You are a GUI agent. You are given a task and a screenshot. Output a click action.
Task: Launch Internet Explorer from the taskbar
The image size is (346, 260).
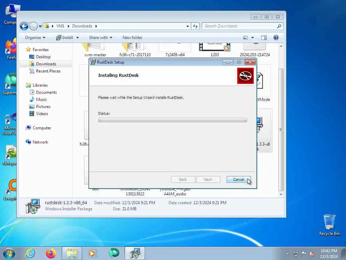[30, 253]
